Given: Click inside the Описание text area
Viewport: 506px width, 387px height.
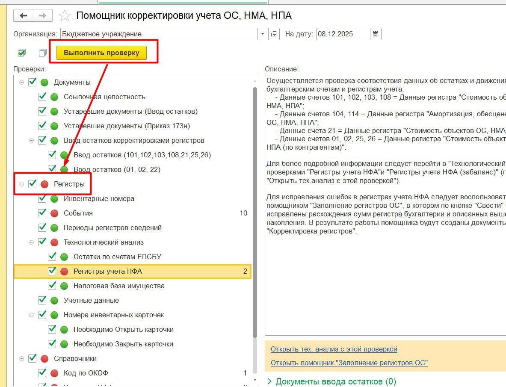Looking at the screenshot, I should (385, 205).
